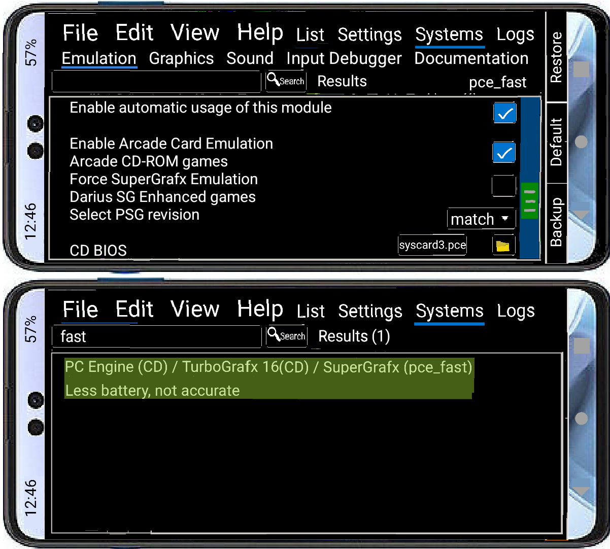Tap triangle back button on bottom phone
Screen dimensions: 610x549
pos(581,491)
